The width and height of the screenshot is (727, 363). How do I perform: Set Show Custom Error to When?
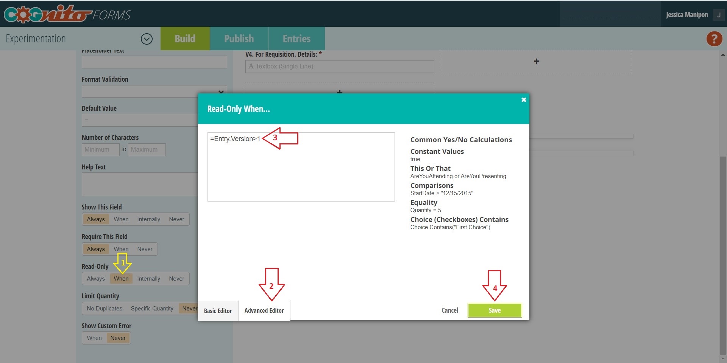(x=94, y=338)
